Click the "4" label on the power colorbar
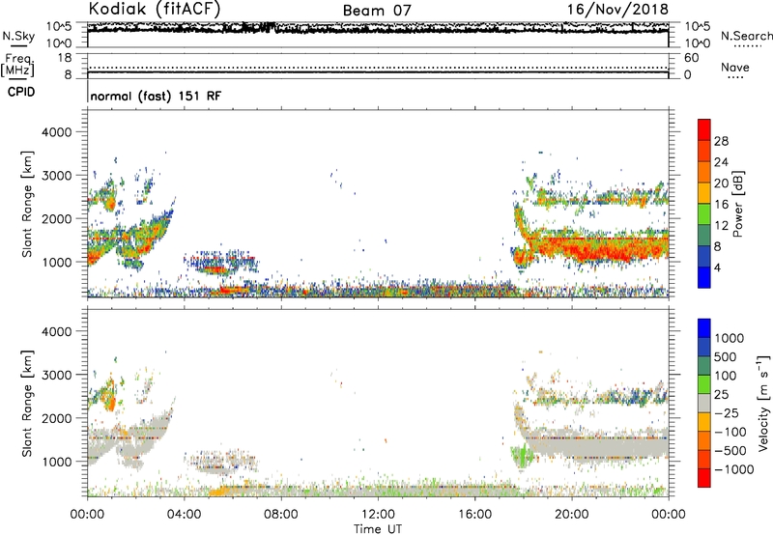 717,267
